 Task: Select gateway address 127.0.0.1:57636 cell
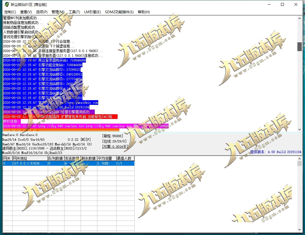[x=30, y=163]
